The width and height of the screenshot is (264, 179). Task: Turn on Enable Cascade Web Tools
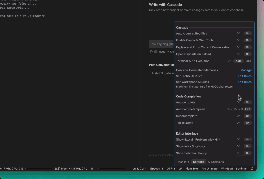coord(247,40)
